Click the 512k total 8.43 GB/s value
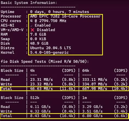 coord(40,116)
